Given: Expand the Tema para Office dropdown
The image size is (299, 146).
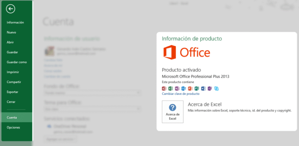Looking at the screenshot, I should click(x=93, y=109).
